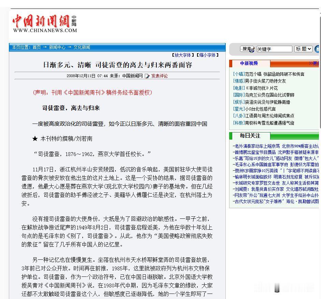The image size is (321, 299).
Task: Click the [个唱] category tag
Action: pos(239,74)
